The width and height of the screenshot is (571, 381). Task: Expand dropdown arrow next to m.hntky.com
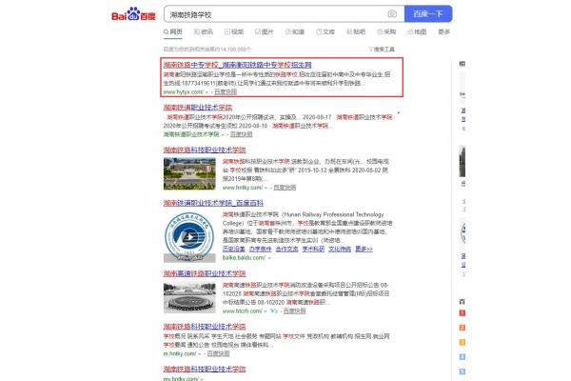click(200, 354)
